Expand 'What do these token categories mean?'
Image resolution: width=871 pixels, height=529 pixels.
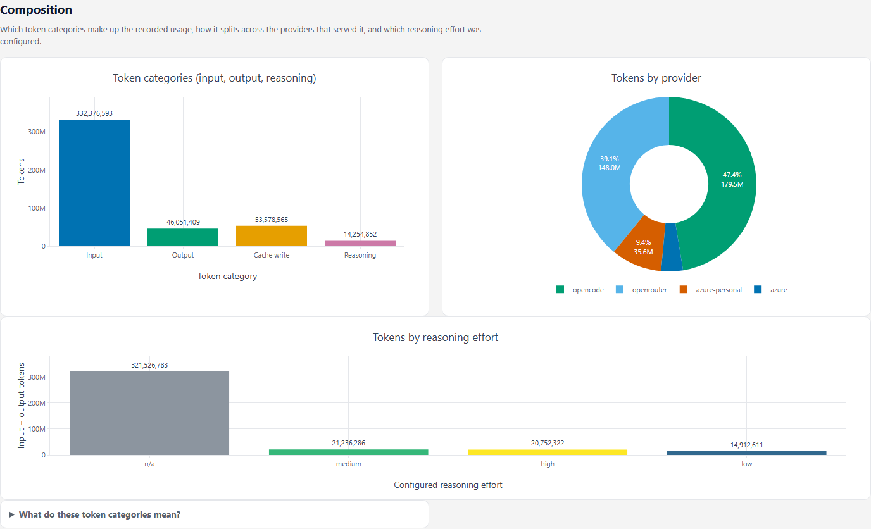pos(215,514)
